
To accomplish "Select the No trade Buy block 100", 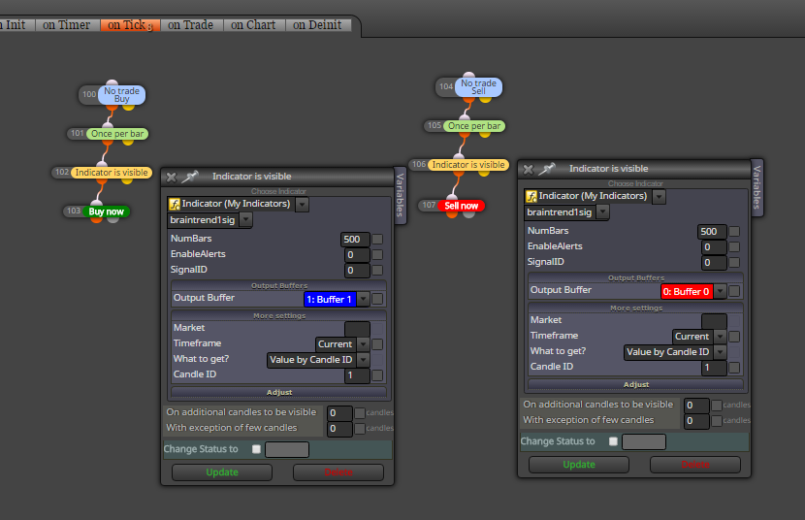I will pos(121,95).
